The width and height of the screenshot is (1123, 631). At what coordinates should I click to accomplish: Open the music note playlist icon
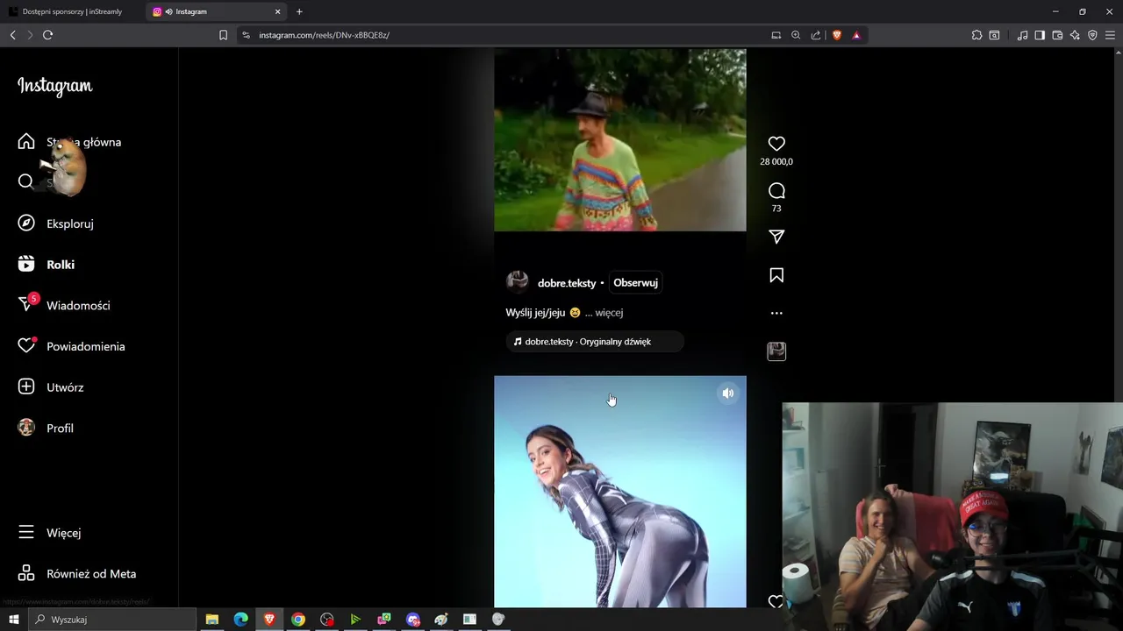pyautogui.click(x=1022, y=35)
